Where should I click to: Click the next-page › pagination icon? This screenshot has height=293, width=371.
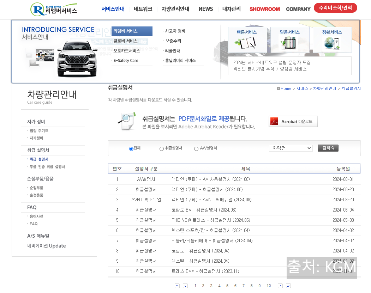point(280,286)
